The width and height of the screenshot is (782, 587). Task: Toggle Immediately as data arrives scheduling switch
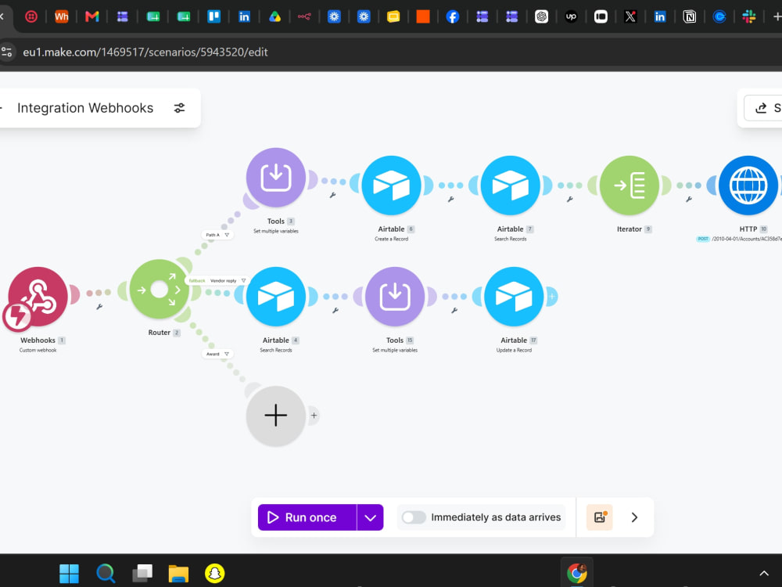[414, 517]
